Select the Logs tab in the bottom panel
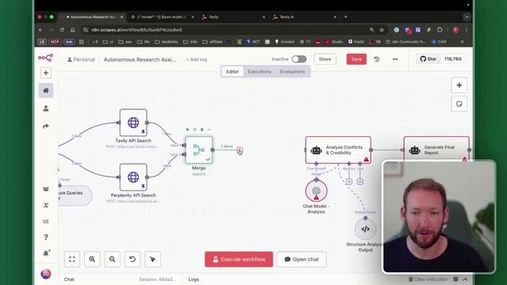 193,279
